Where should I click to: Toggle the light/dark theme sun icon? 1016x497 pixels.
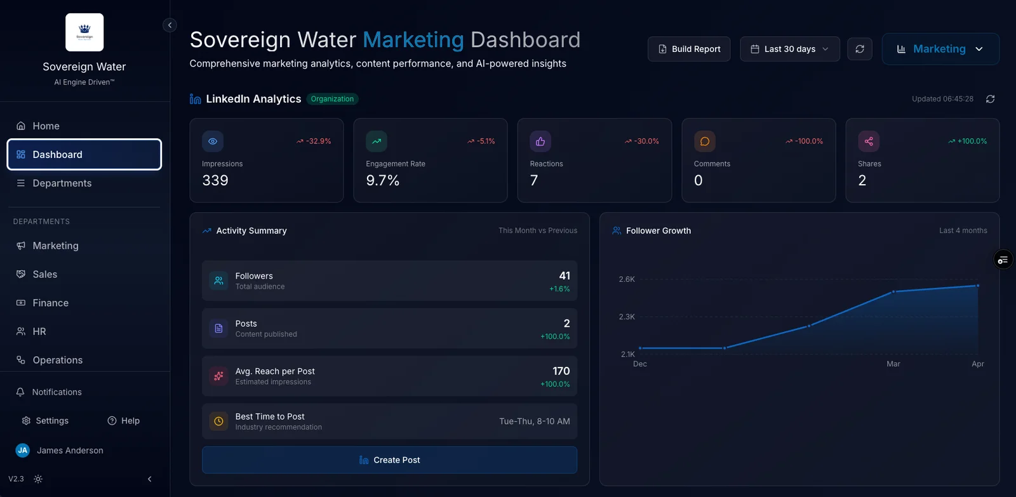click(38, 479)
